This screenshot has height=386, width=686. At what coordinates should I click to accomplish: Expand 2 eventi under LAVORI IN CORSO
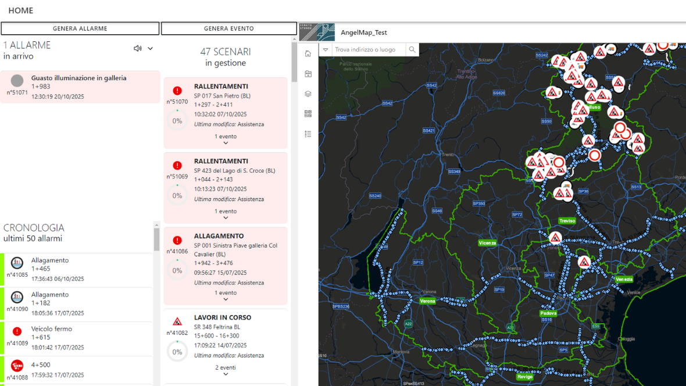pos(226,370)
